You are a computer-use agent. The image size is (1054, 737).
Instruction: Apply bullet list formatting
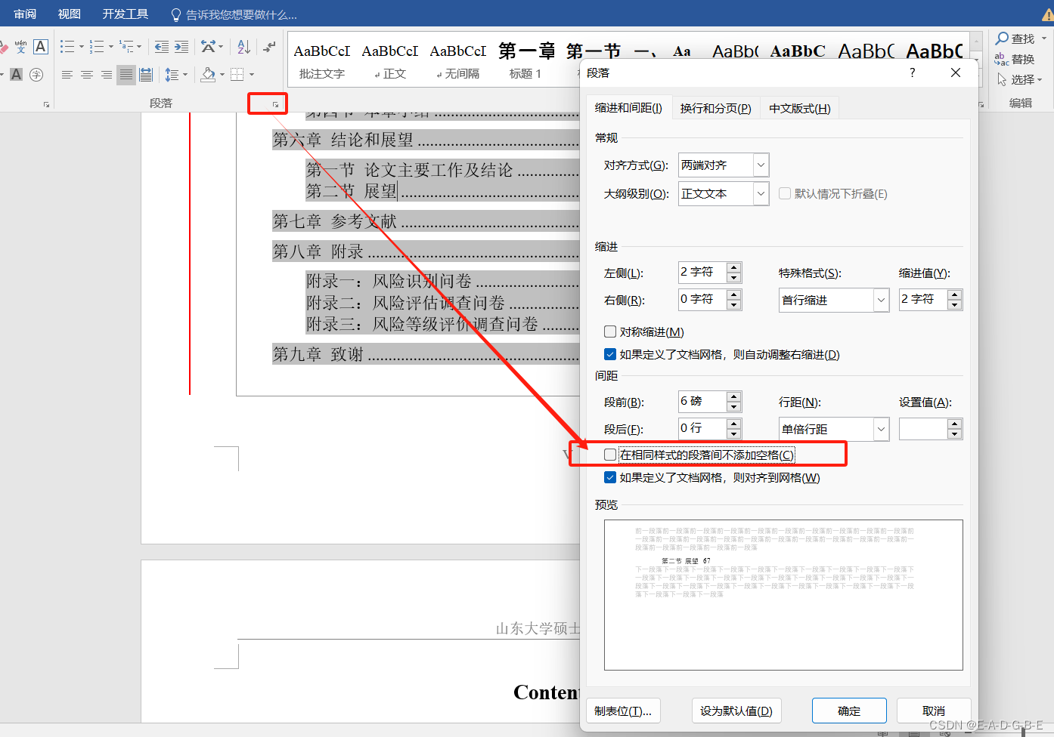(x=67, y=47)
